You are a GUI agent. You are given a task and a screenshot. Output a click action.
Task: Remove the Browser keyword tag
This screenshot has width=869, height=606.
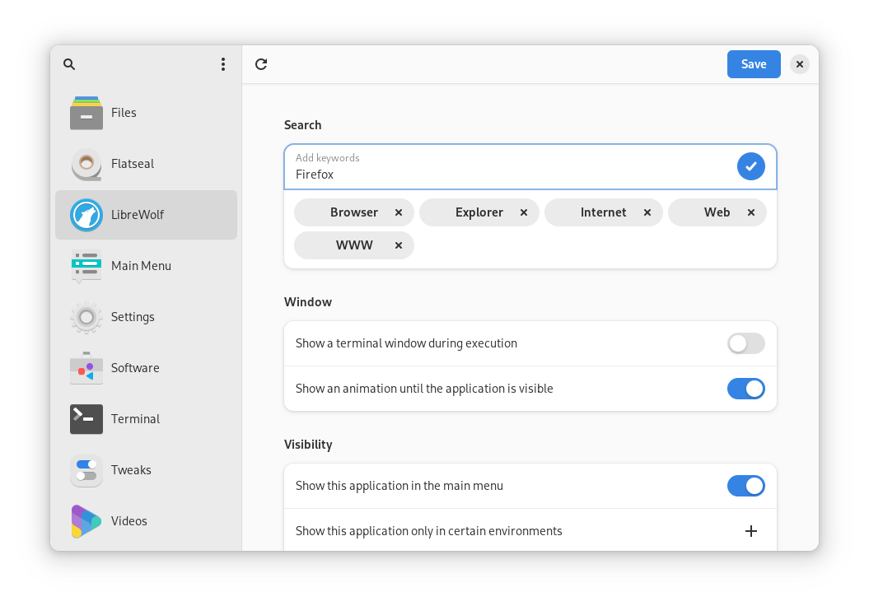tap(399, 212)
